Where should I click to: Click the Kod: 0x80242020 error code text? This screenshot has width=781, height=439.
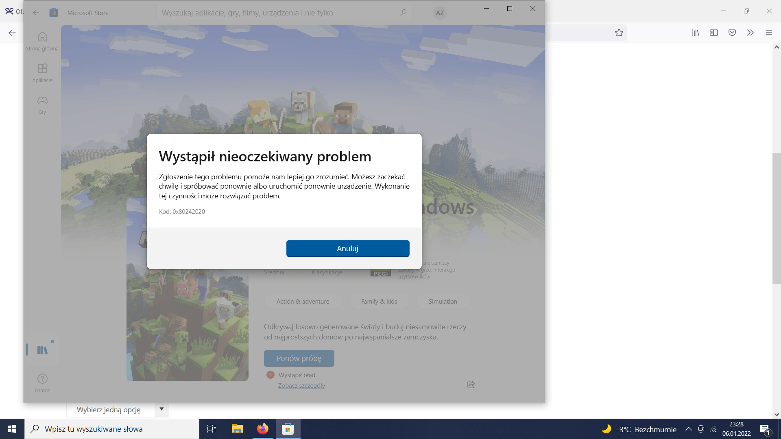pyautogui.click(x=182, y=212)
